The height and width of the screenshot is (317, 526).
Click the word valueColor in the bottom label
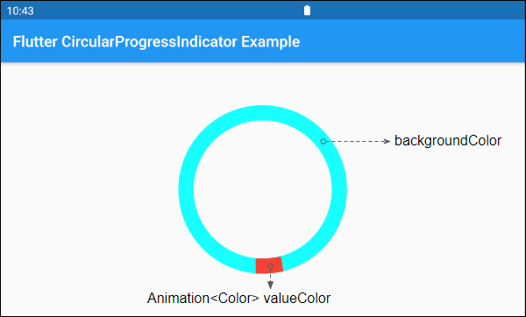[297, 298]
